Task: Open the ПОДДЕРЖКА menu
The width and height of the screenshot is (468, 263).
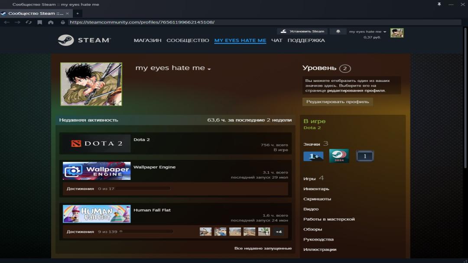Action: (306, 40)
